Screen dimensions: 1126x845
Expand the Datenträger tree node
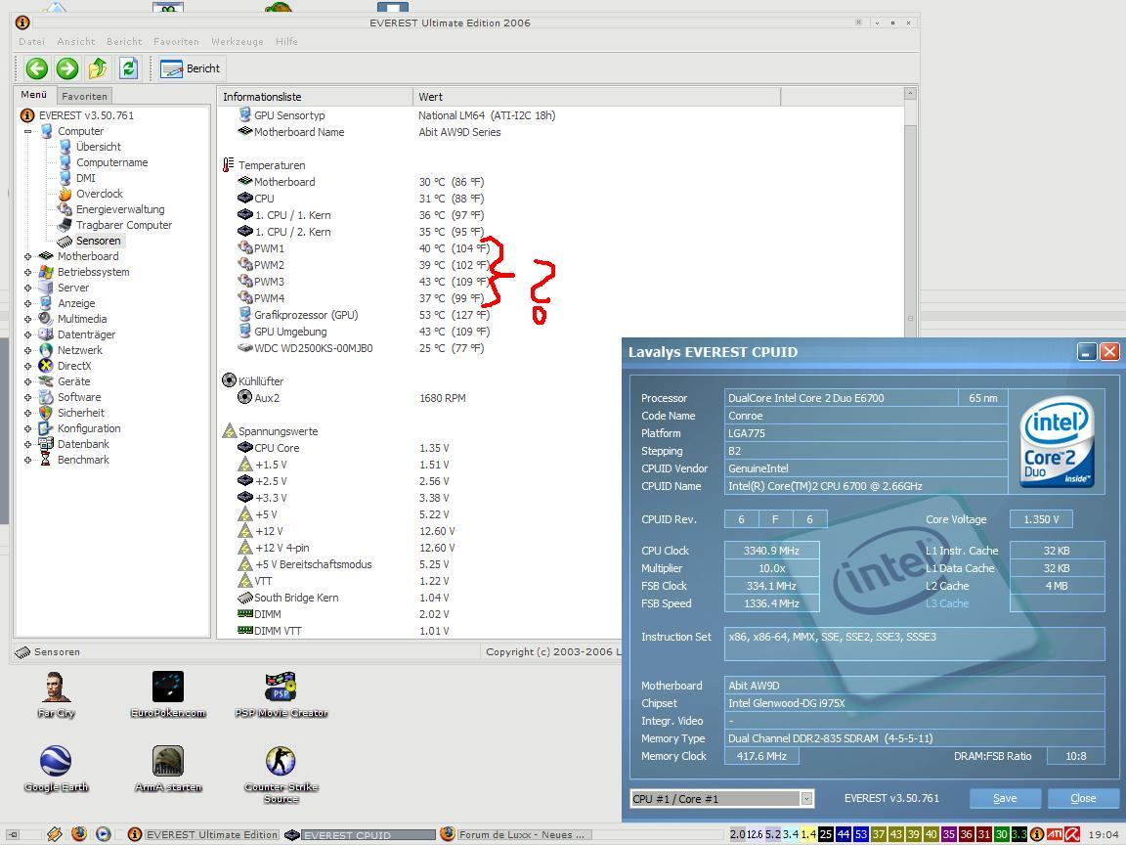pyautogui.click(x=28, y=334)
